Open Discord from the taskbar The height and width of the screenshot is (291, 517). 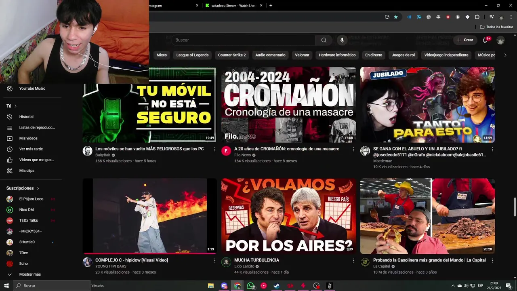224,286
